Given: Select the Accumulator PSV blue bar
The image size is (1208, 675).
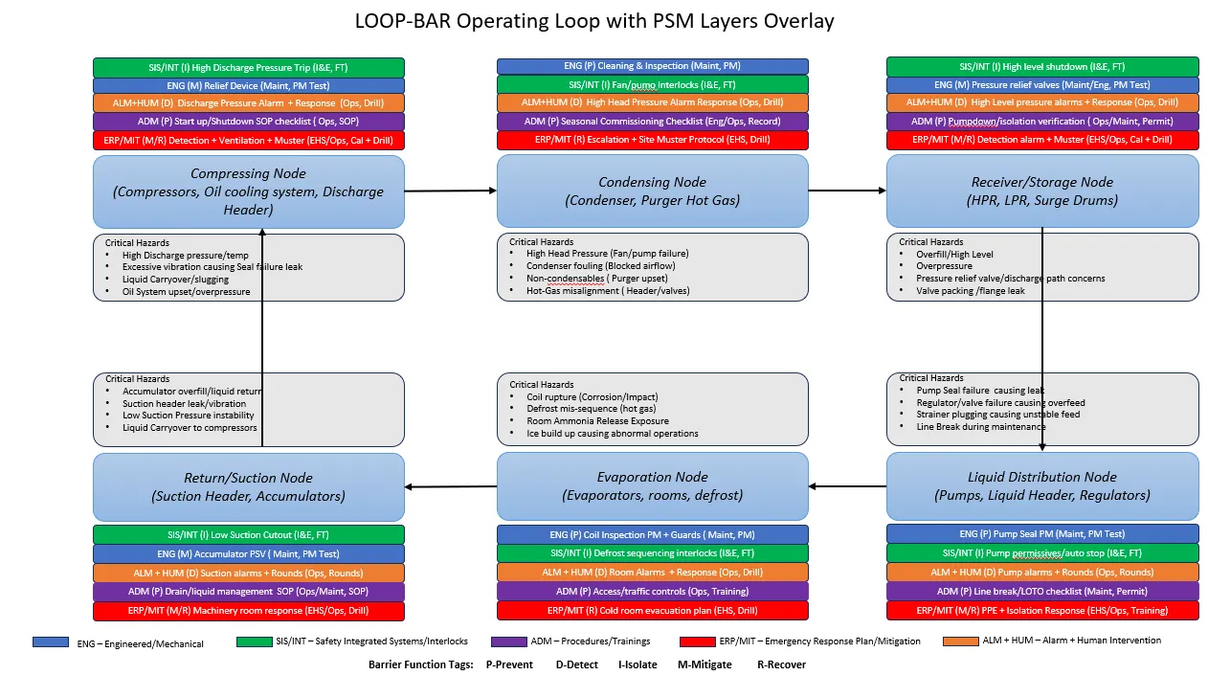Looking at the screenshot, I should [x=249, y=553].
